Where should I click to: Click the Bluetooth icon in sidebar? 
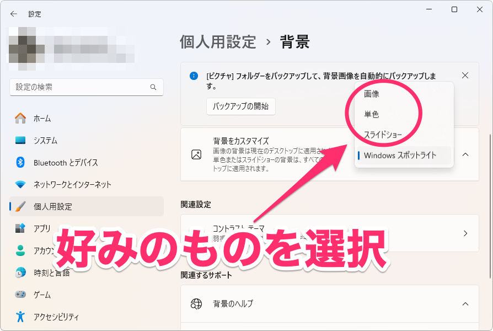20,162
